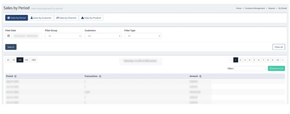This screenshot has width=290, height=114.
Task: Click help icon next to Transactions column
Action: click(x=100, y=76)
